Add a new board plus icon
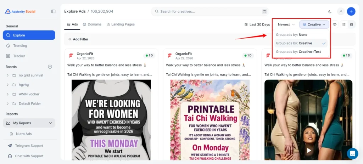Screen dimensions: 363x164 pyautogui.click(x=50, y=67)
